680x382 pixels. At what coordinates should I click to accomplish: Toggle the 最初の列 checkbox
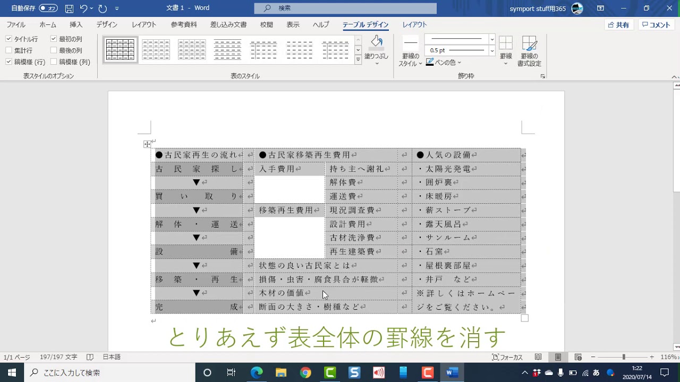click(x=54, y=39)
